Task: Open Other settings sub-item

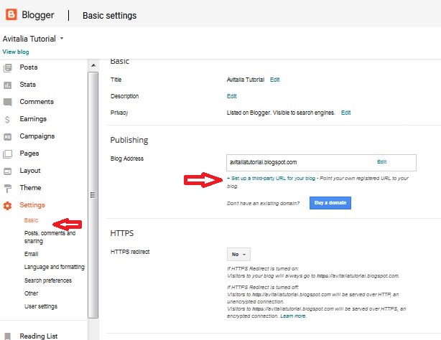Action: coord(31,293)
